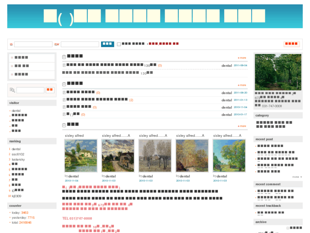Open first recent post entry
The image size is (310, 233).
(x=270, y=146)
